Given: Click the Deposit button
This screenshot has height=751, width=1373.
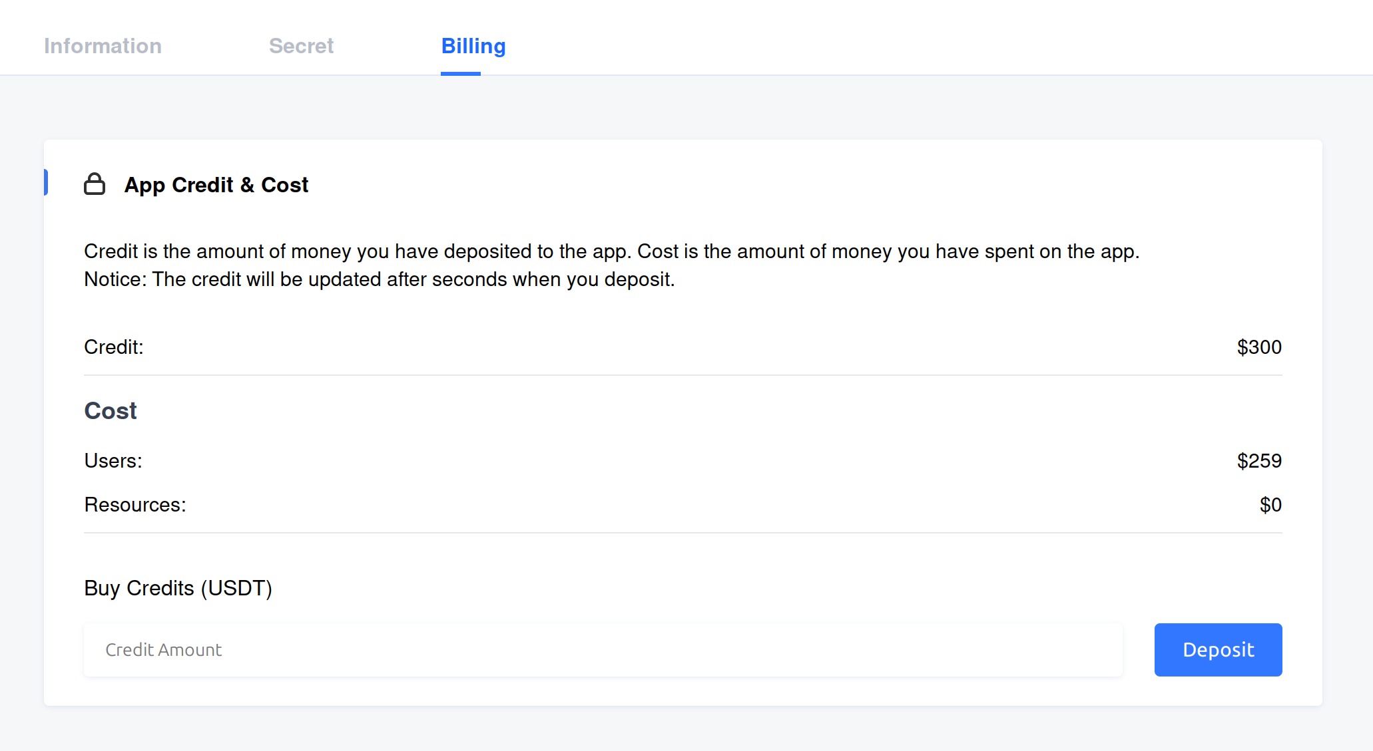Looking at the screenshot, I should [1218, 650].
